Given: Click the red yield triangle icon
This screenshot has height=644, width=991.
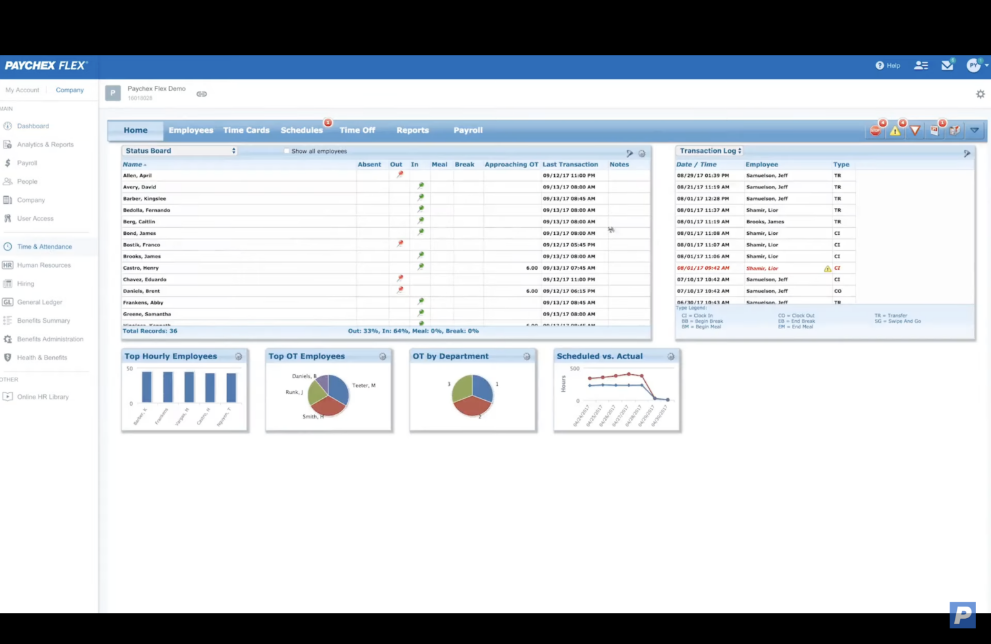Looking at the screenshot, I should pyautogui.click(x=915, y=131).
